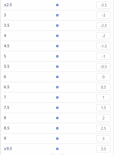Click the ≤2.5 row label

[8, 5]
